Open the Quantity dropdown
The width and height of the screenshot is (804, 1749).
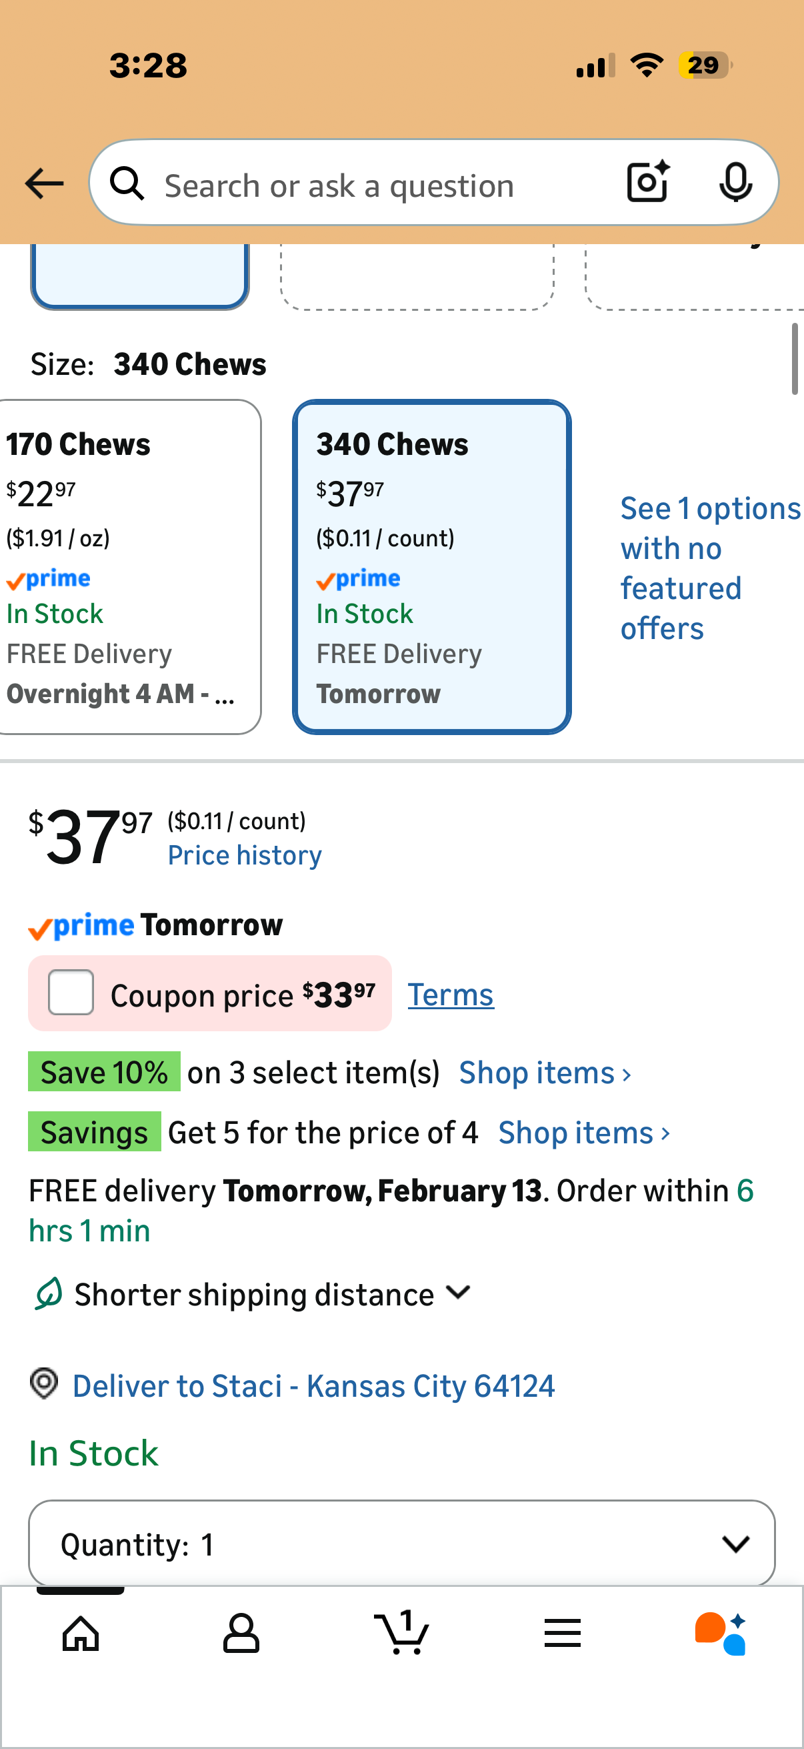tap(401, 1543)
